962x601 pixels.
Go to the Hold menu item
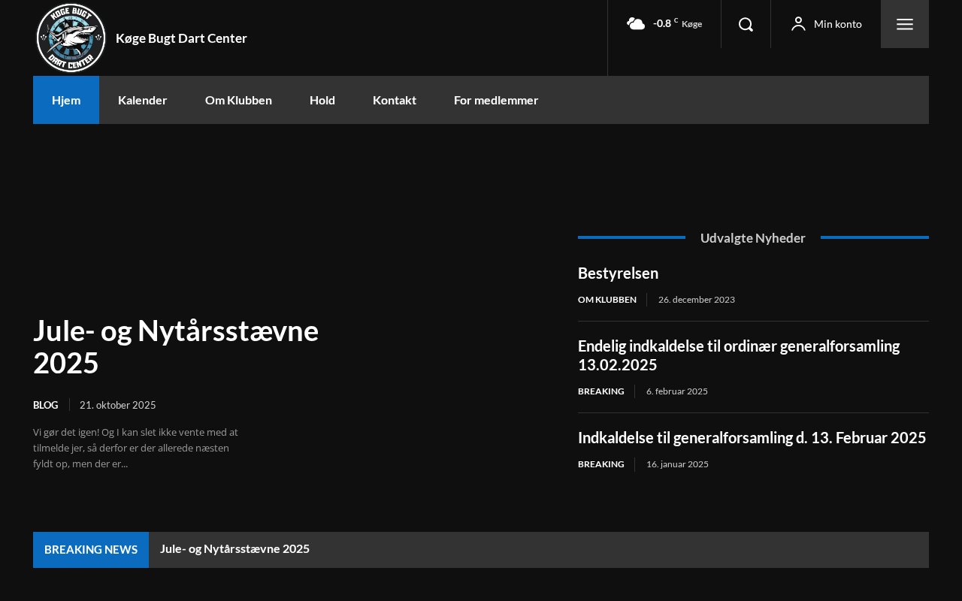tap(322, 100)
